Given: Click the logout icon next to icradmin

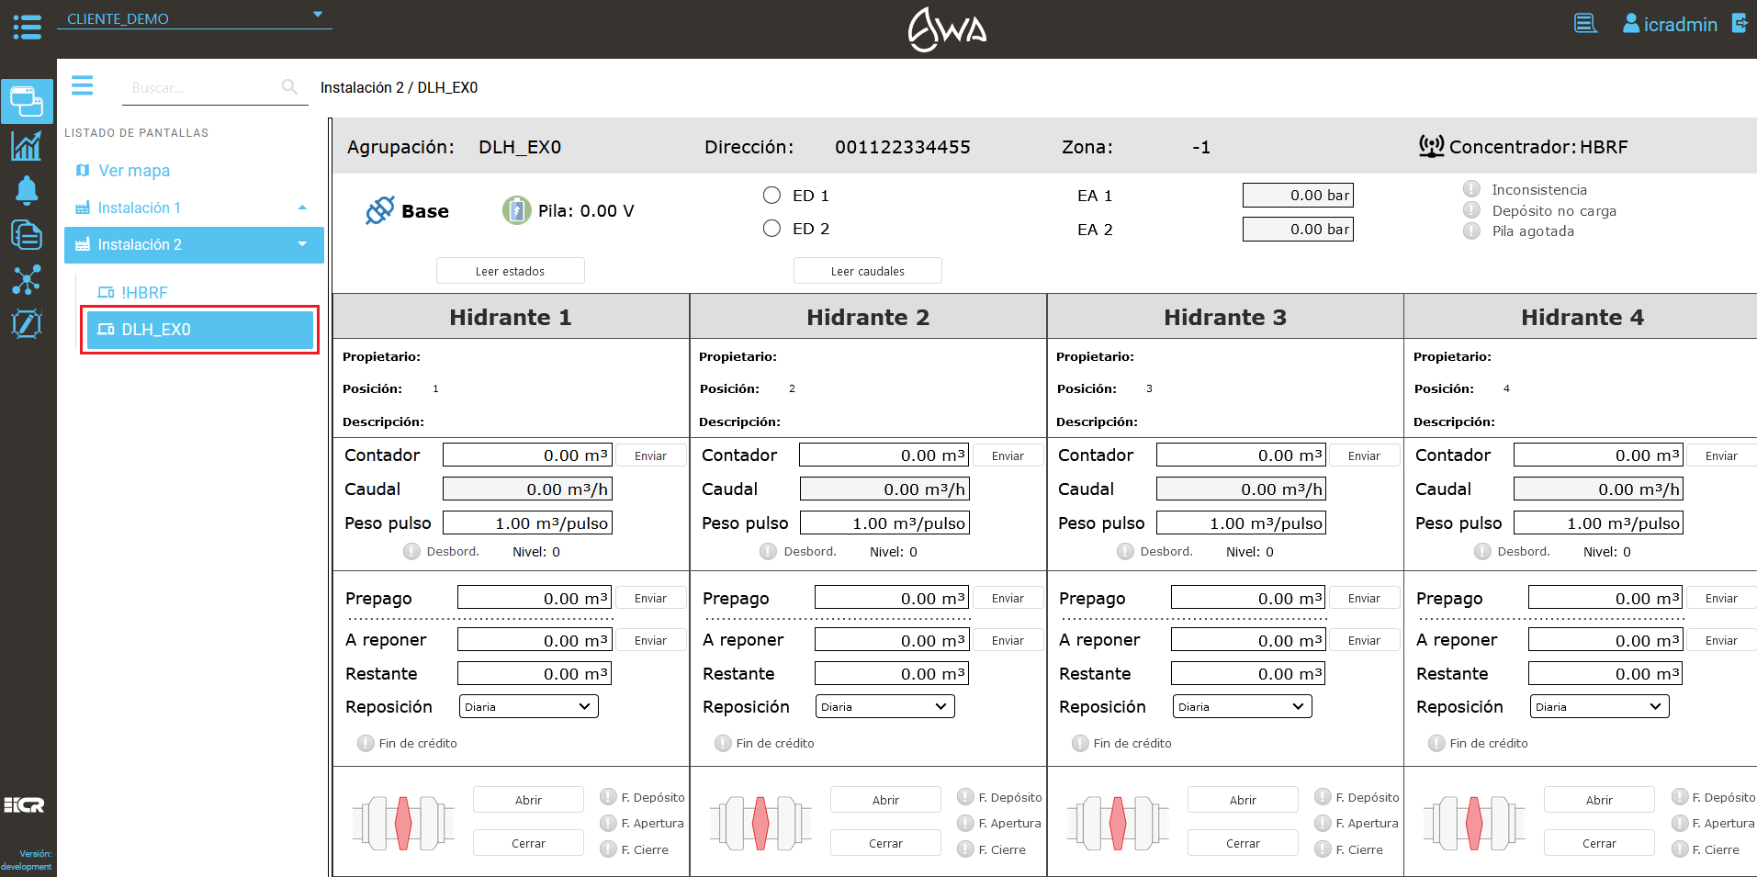Looking at the screenshot, I should (x=1739, y=23).
